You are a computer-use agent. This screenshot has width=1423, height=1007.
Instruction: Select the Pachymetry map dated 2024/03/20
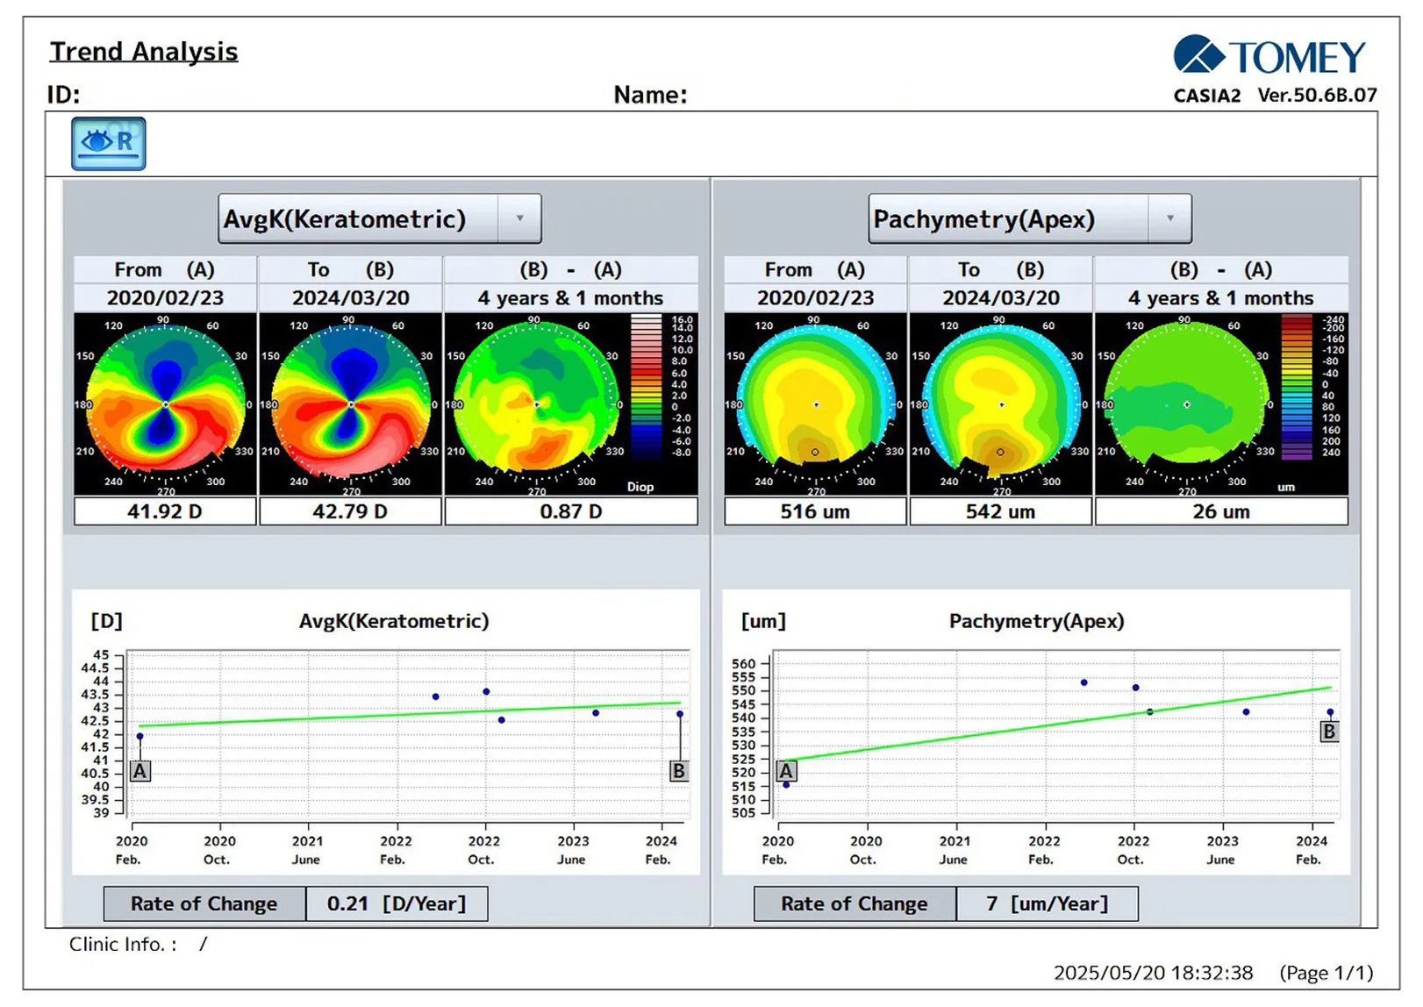coord(1001,404)
